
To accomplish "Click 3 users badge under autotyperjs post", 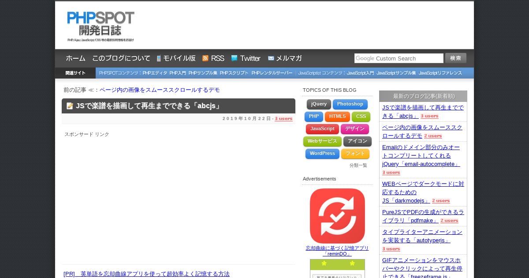I will pos(391,249).
